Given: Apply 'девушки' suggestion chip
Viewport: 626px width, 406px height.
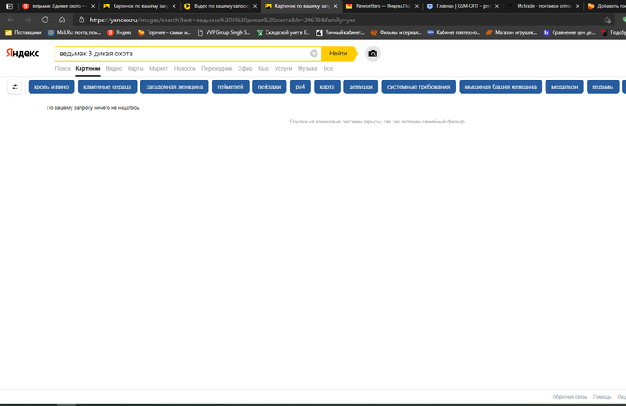Looking at the screenshot, I should pos(361,87).
